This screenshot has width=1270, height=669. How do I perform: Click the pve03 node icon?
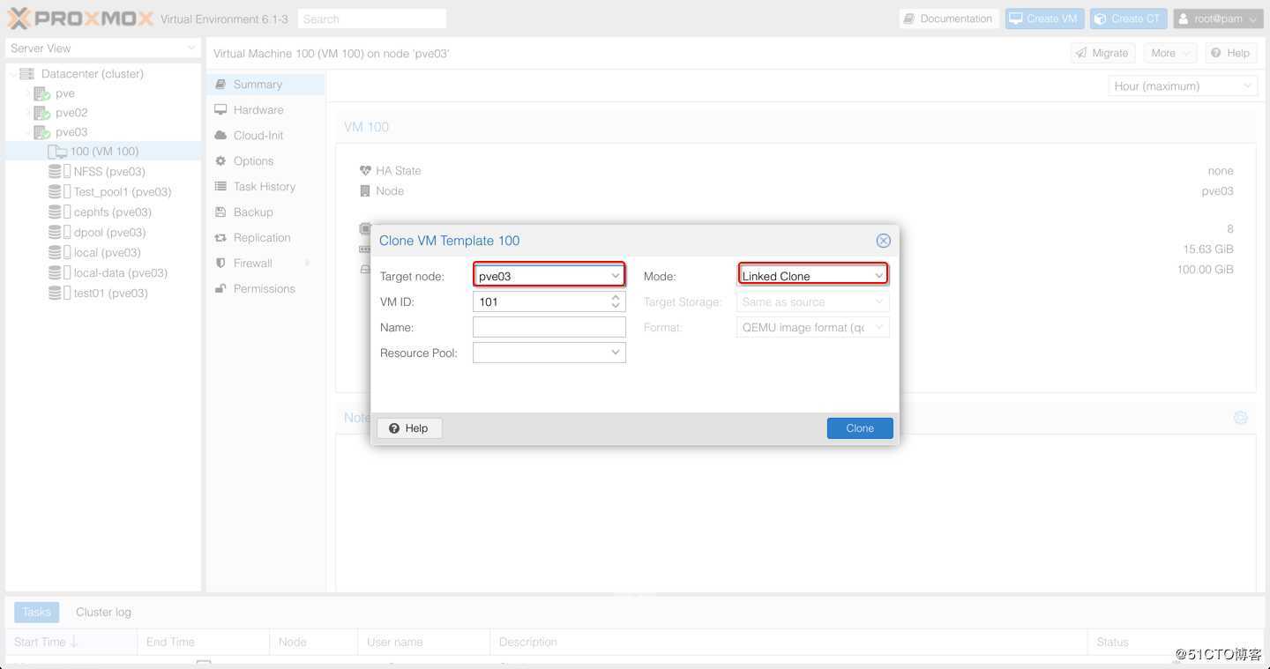[x=41, y=132]
